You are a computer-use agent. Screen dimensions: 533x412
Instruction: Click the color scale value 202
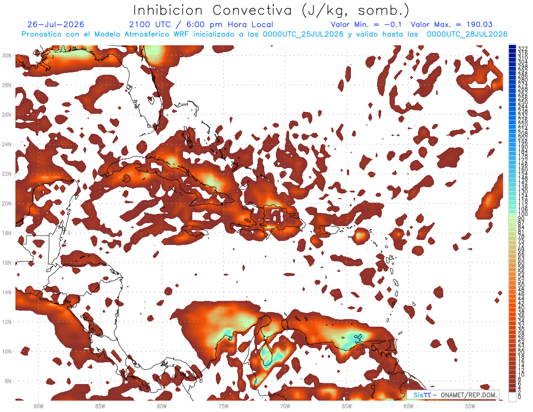click(523, 138)
